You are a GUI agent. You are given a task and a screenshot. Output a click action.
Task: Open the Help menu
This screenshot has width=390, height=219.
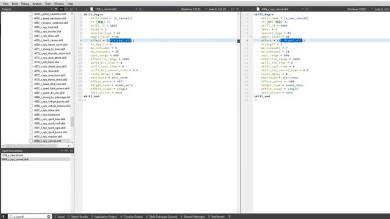(x=70, y=4)
